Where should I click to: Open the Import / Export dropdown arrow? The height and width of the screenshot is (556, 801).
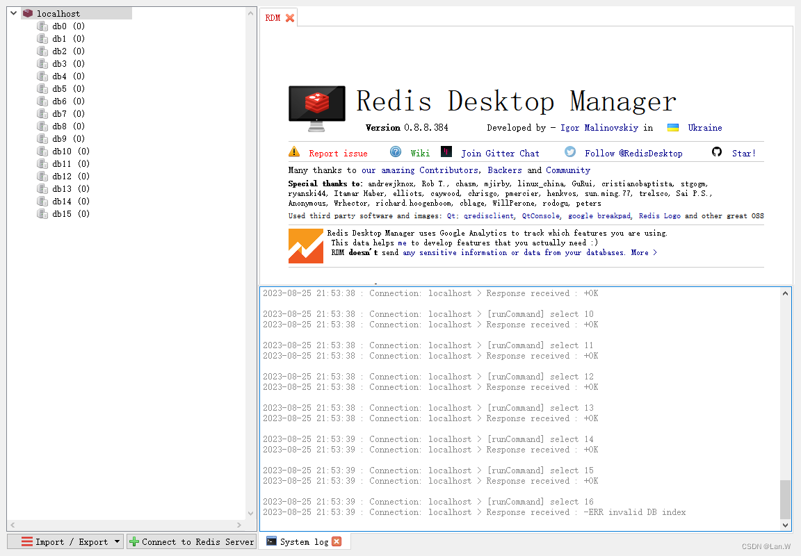point(117,541)
